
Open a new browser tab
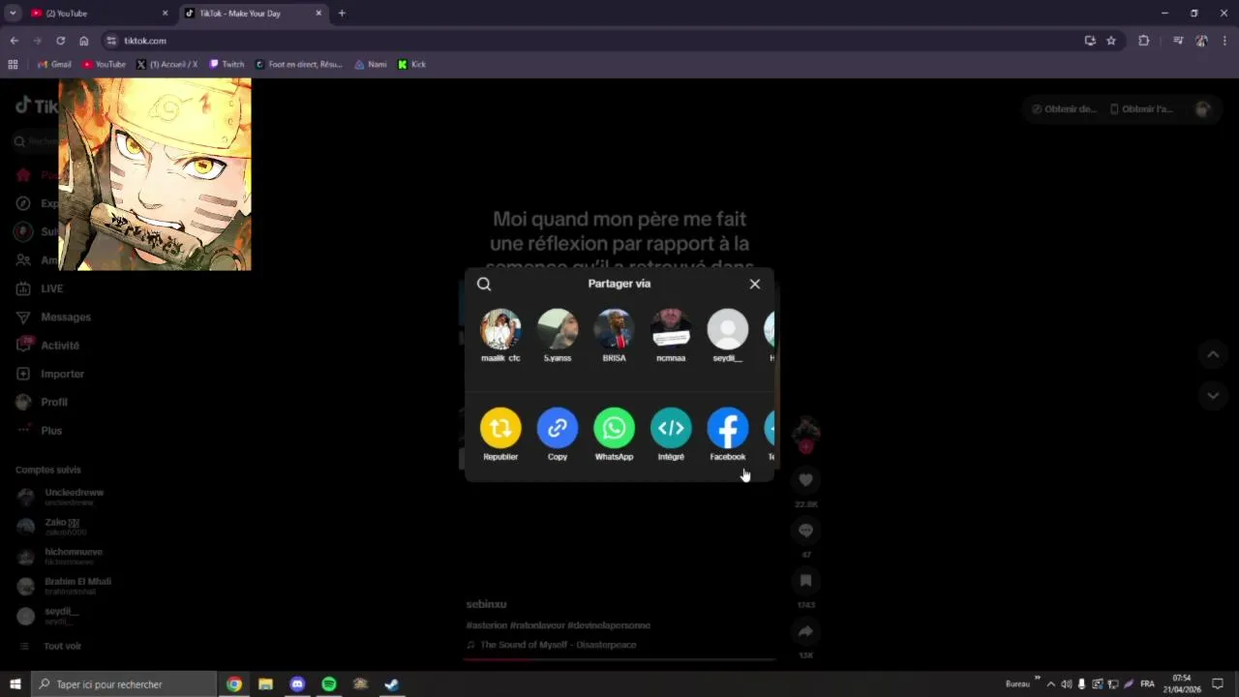tap(342, 14)
